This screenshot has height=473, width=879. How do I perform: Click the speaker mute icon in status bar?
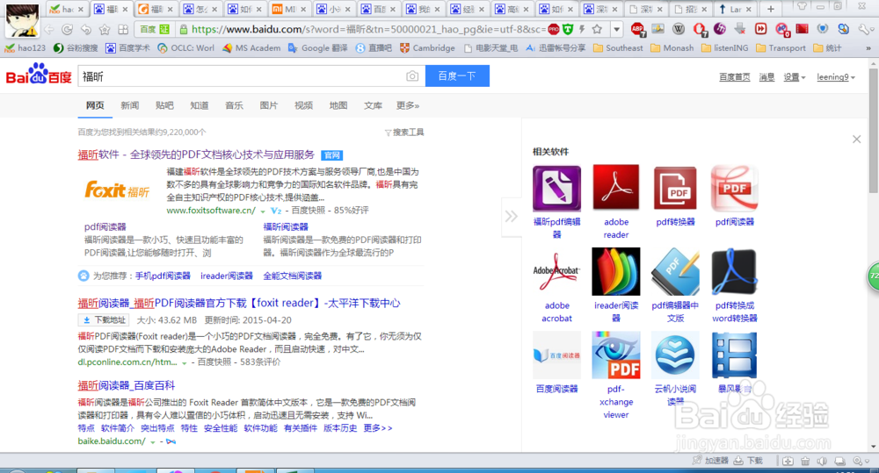click(823, 462)
